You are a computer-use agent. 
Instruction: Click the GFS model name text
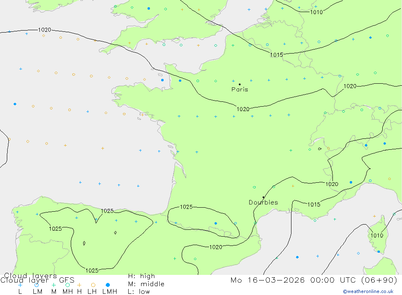(x=67, y=280)
